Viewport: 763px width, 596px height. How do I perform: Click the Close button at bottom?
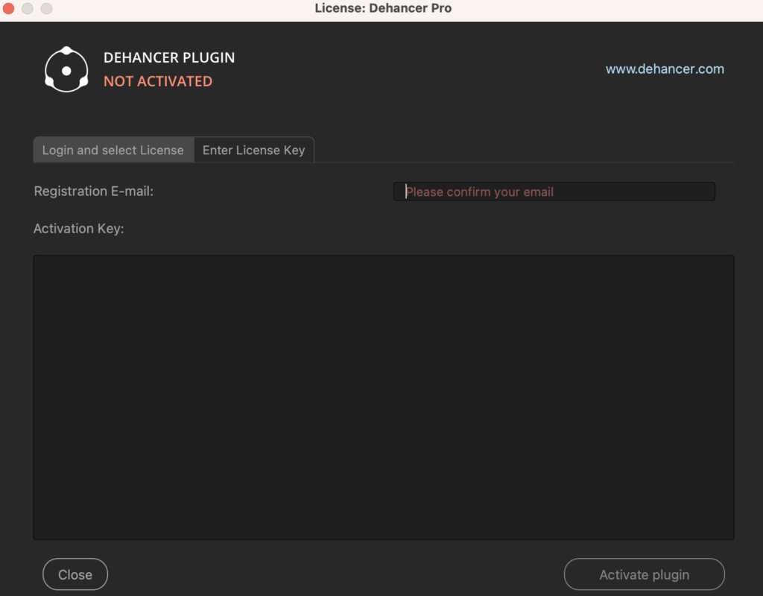click(75, 574)
